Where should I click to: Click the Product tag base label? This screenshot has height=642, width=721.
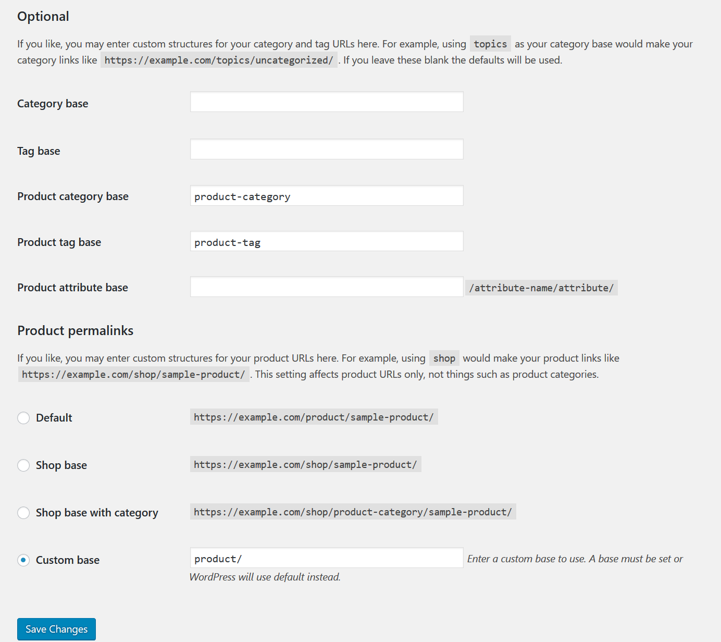59,242
